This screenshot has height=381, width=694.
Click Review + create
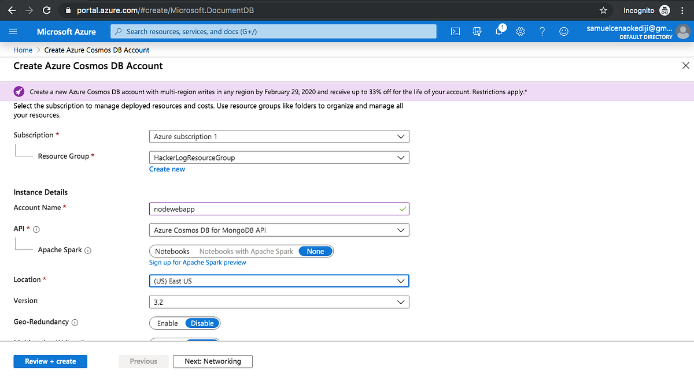tap(50, 361)
